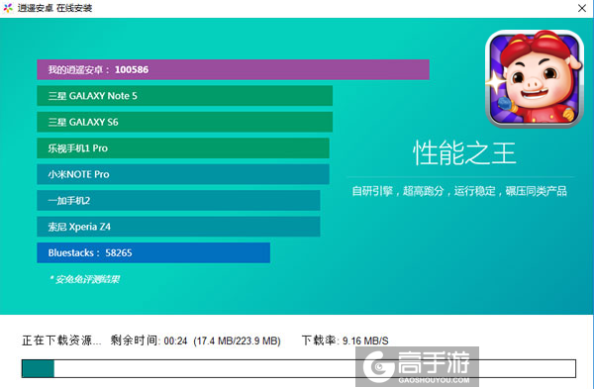The height and width of the screenshot is (389, 594).
Task: Click the Bluestacks 58265 score bar
Action: (153, 252)
